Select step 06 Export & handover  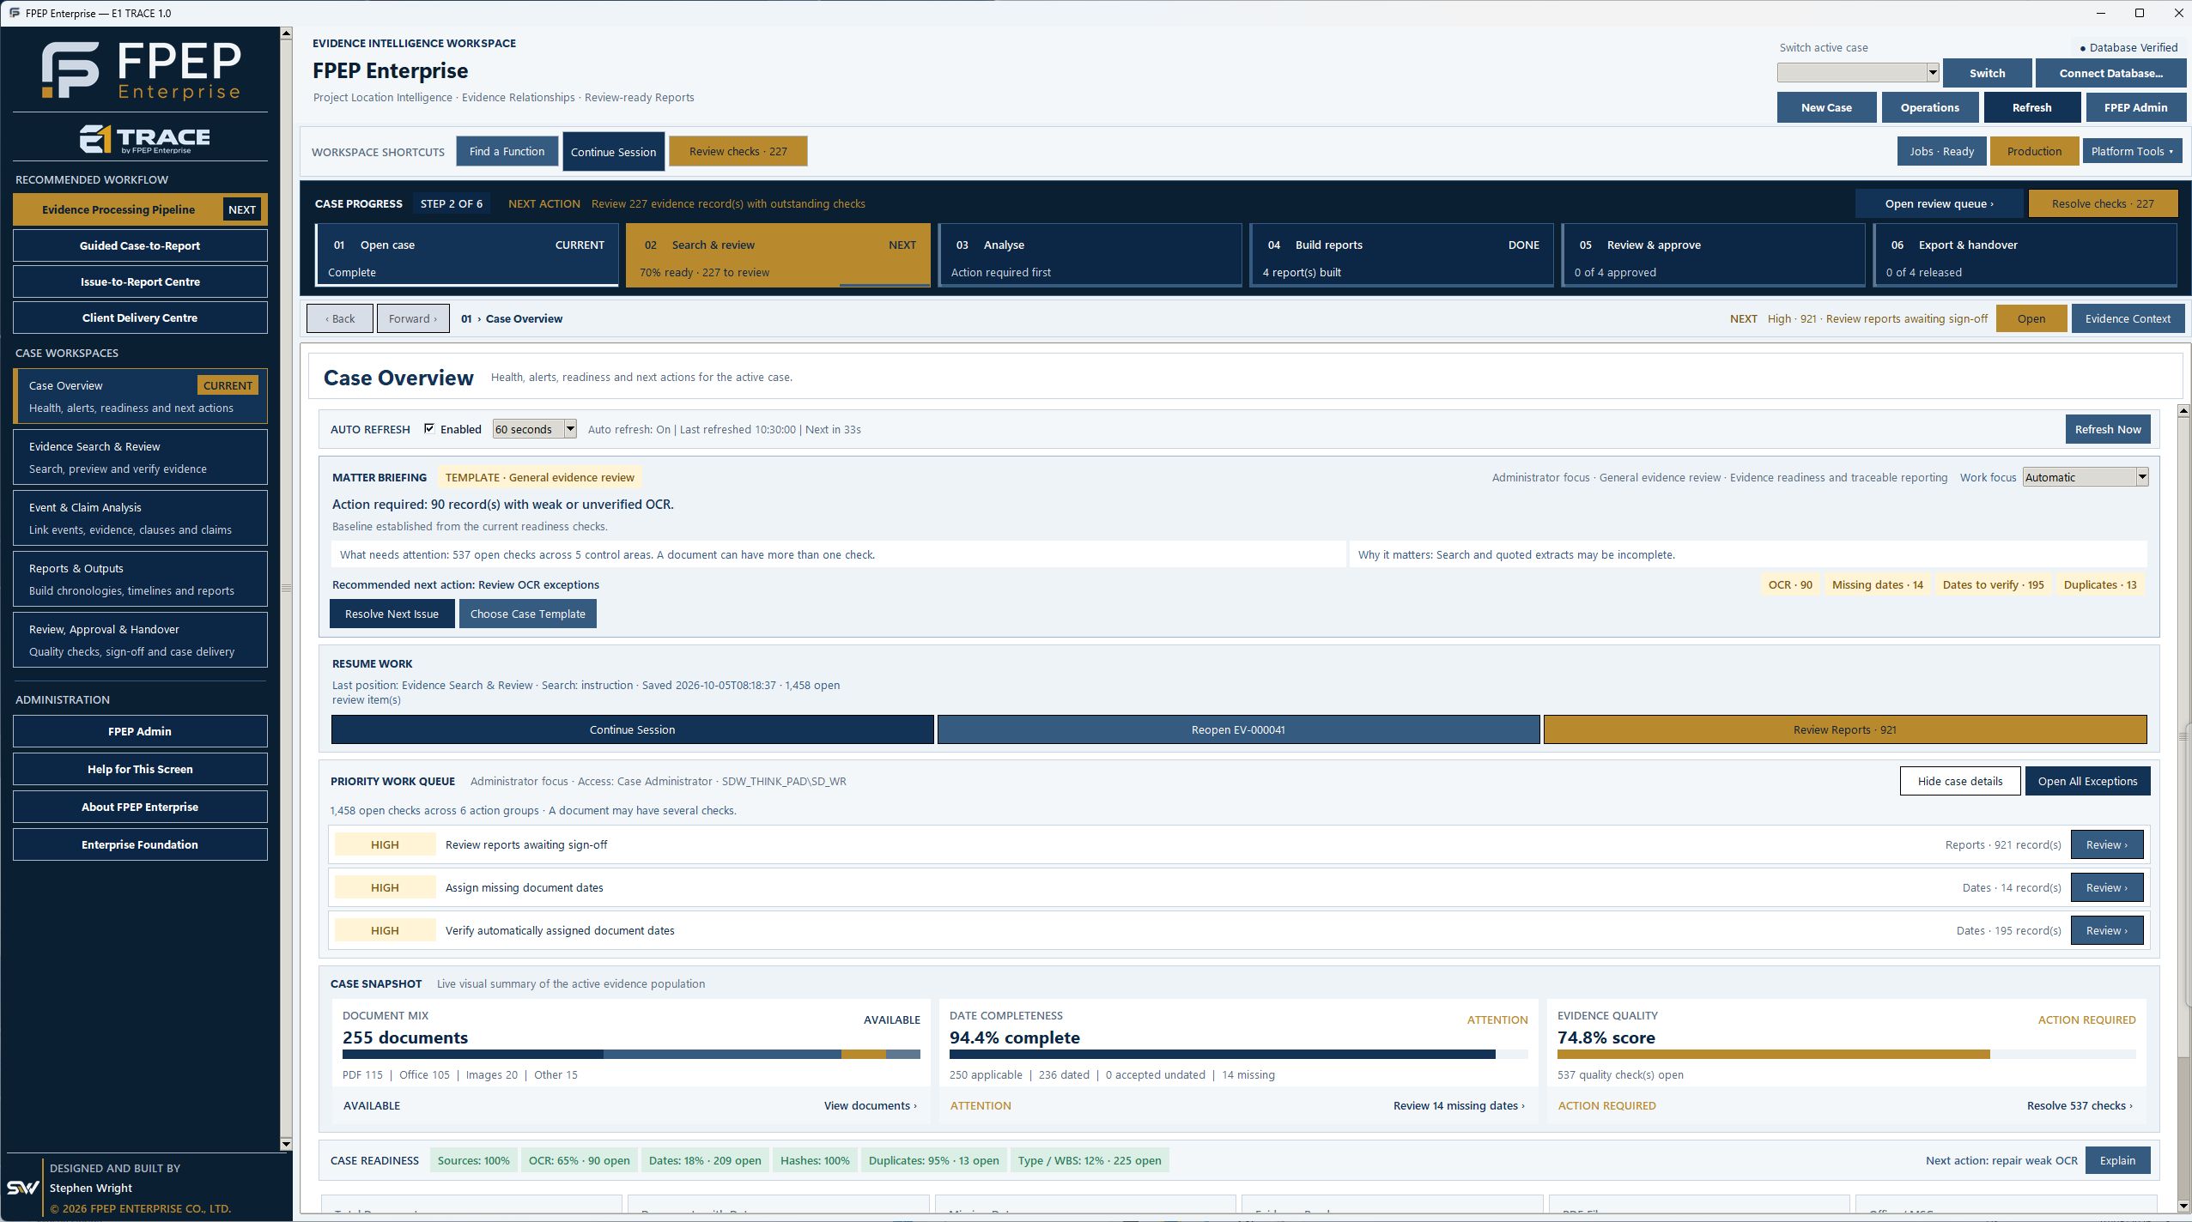pyautogui.click(x=2025, y=255)
